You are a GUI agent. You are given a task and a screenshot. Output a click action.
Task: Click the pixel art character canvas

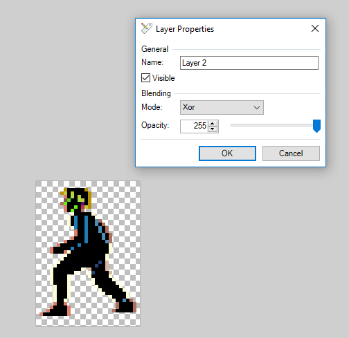[88, 254]
